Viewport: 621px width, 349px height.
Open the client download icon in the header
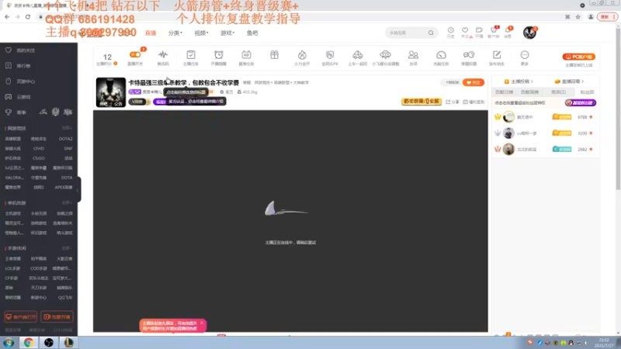494,32
